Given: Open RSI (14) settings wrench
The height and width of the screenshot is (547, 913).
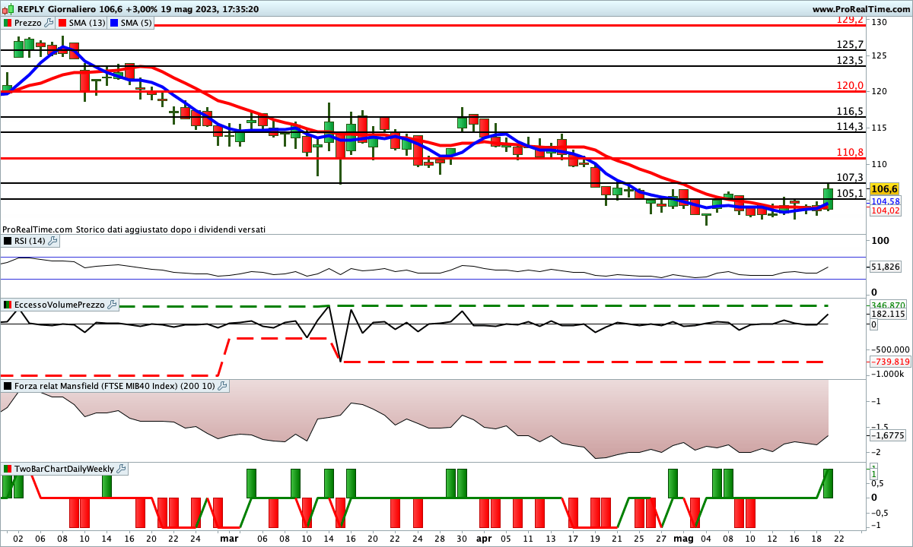Looking at the screenshot, I should [52, 241].
